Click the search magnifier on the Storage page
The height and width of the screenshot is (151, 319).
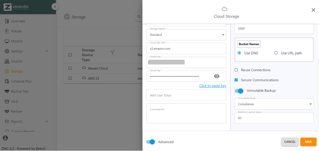tap(139, 17)
